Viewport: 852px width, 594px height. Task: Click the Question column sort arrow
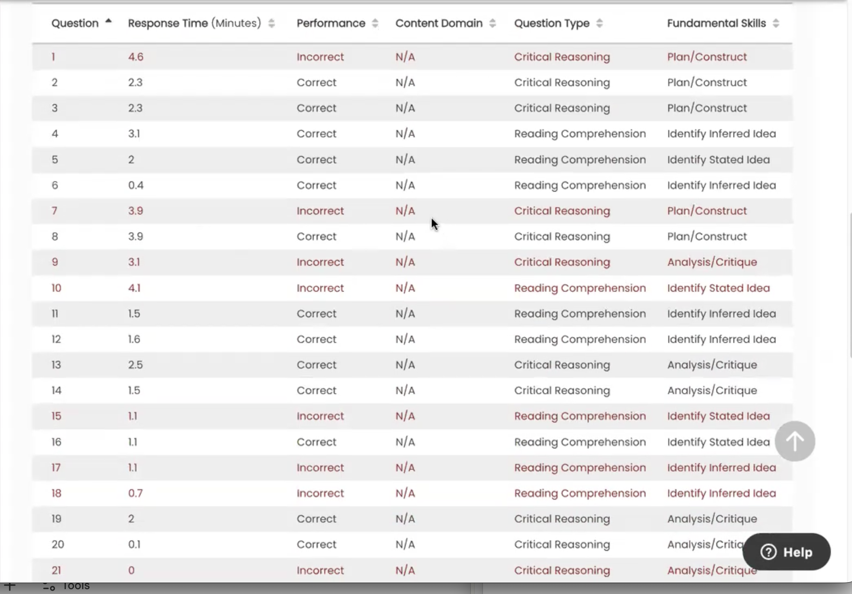point(108,21)
